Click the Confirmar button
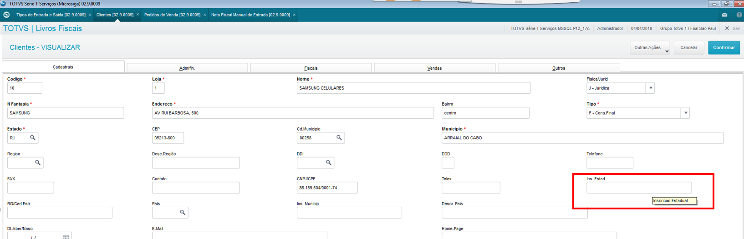The width and height of the screenshot is (744, 239). 724,48
